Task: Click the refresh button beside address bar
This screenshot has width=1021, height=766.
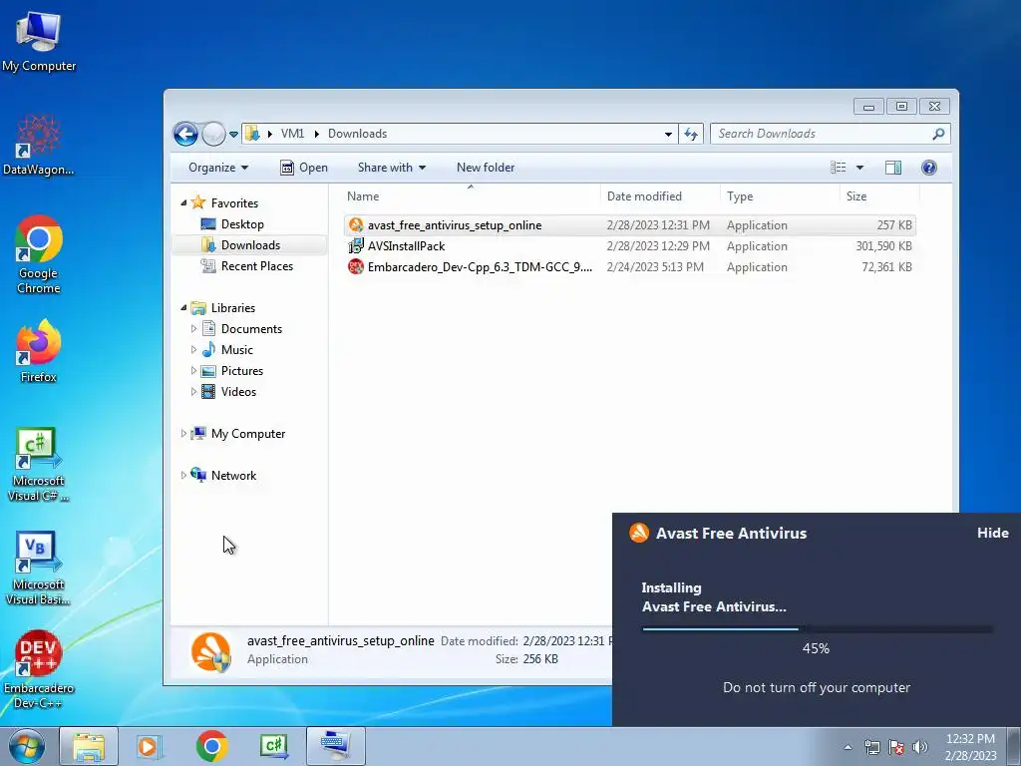Action: tap(691, 135)
